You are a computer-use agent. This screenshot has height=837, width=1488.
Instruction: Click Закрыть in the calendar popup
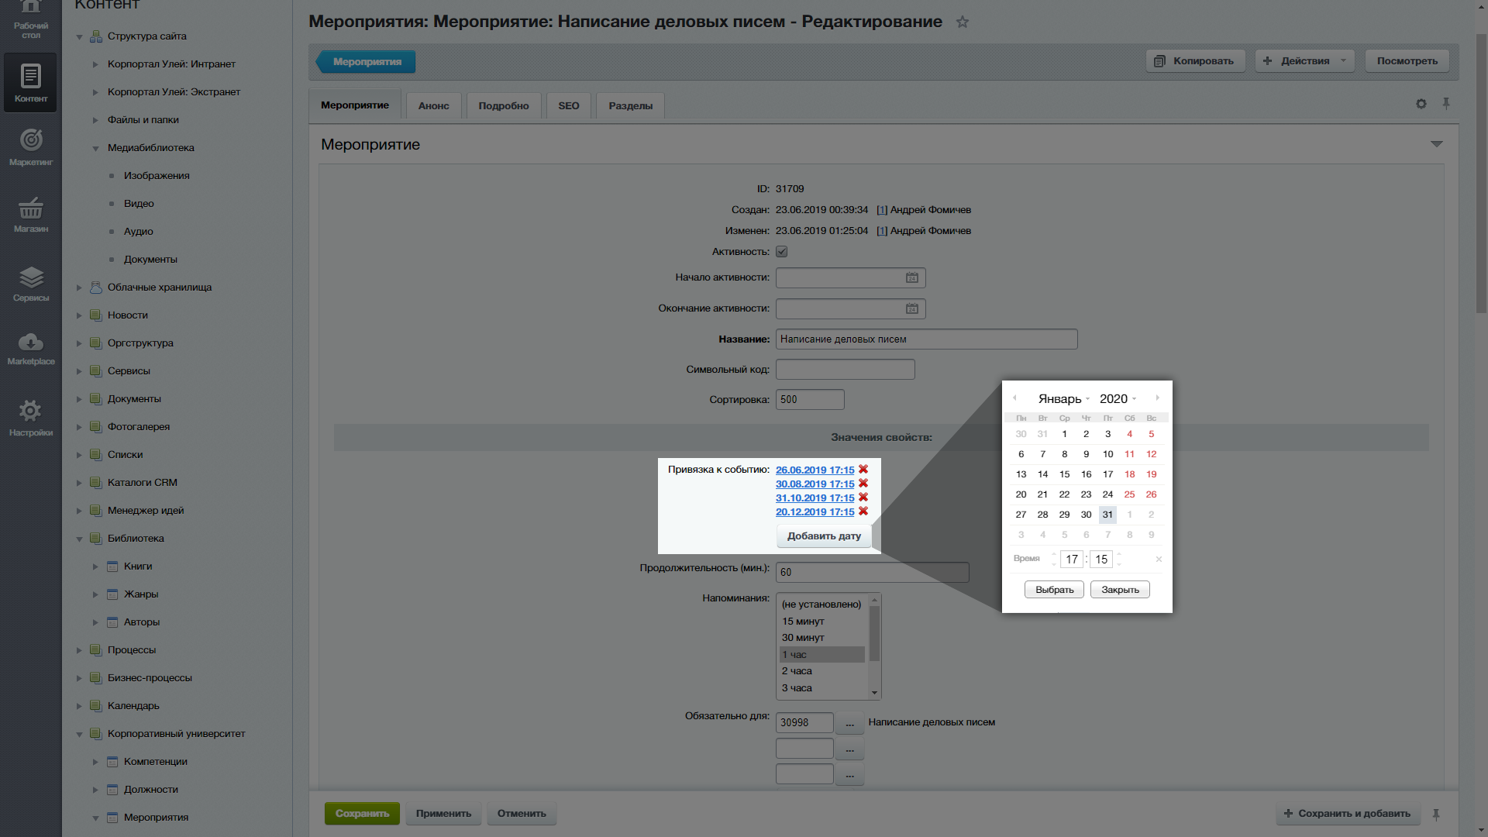(x=1120, y=590)
